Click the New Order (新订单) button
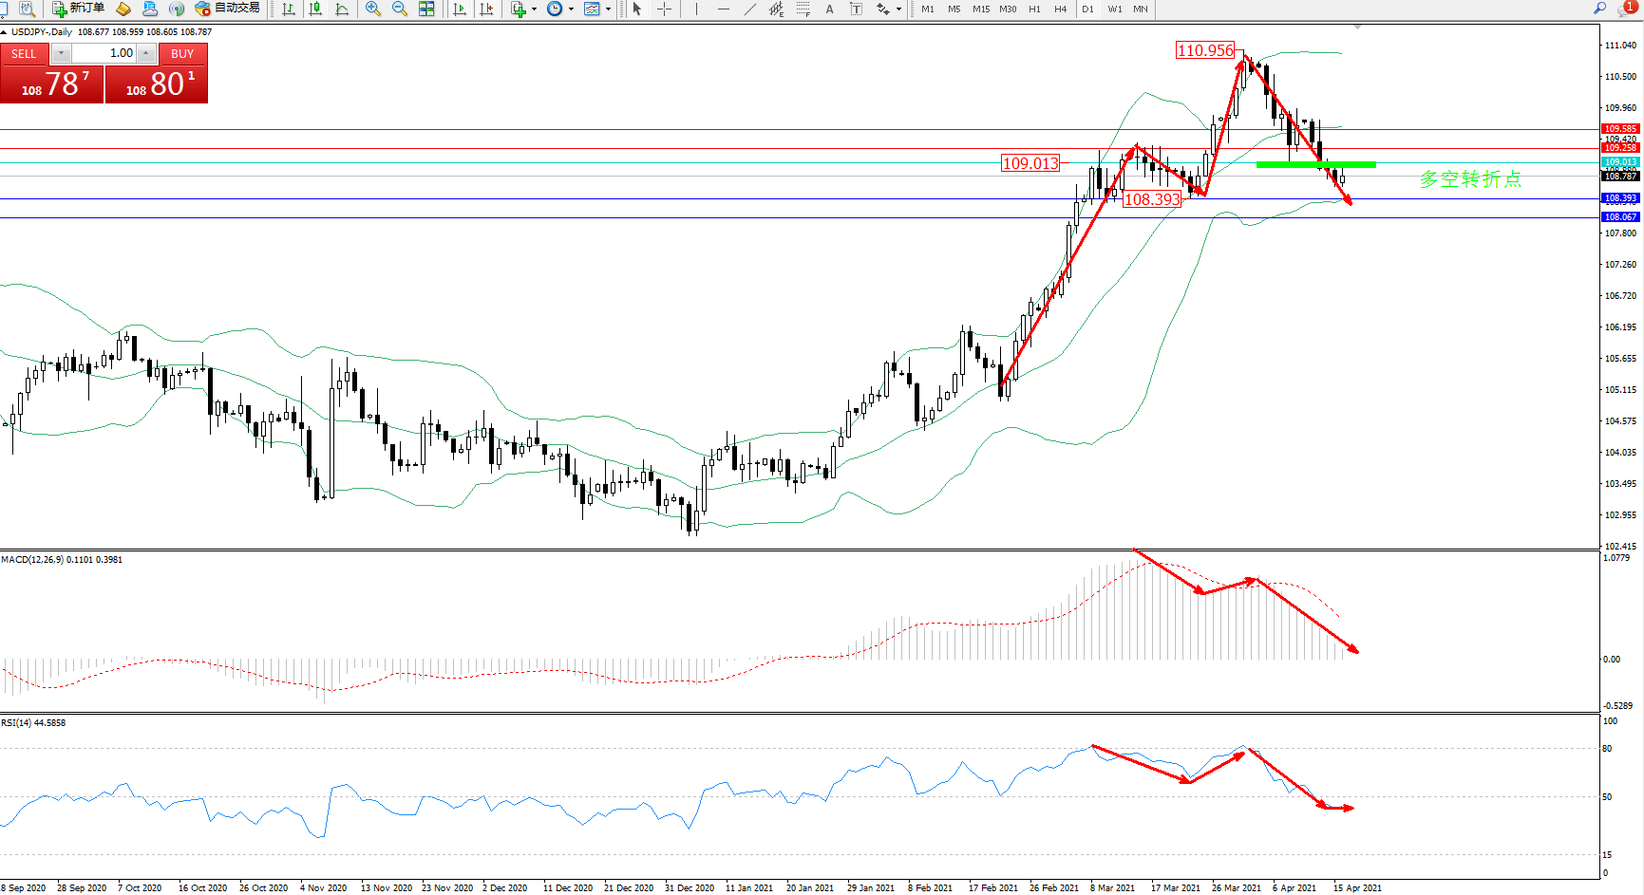The height and width of the screenshot is (895, 1644). 78,9
